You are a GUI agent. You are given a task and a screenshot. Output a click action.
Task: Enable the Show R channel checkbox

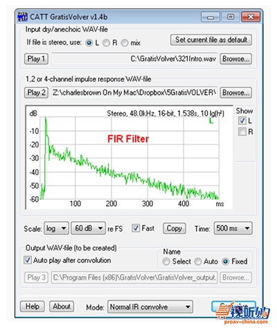(x=242, y=132)
